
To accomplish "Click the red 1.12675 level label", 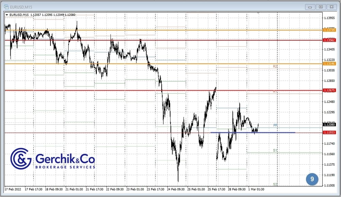I will (x=329, y=90).
